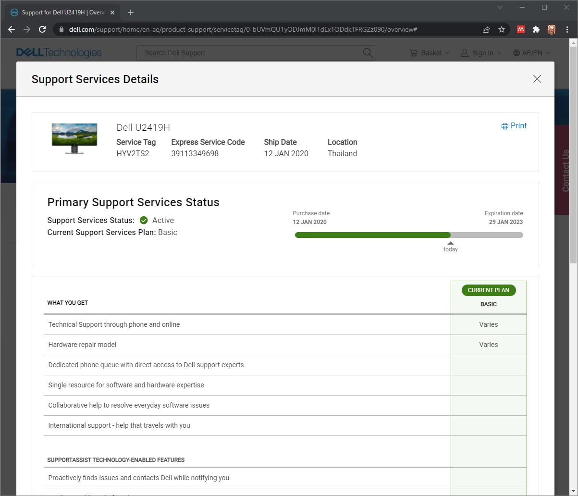This screenshot has height=496, width=578.
Task: Open the Sign In dropdown
Action: [x=481, y=53]
